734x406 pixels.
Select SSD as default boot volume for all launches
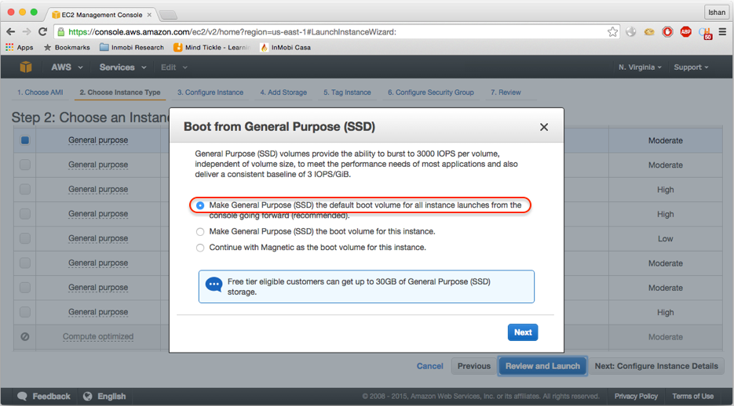point(200,205)
